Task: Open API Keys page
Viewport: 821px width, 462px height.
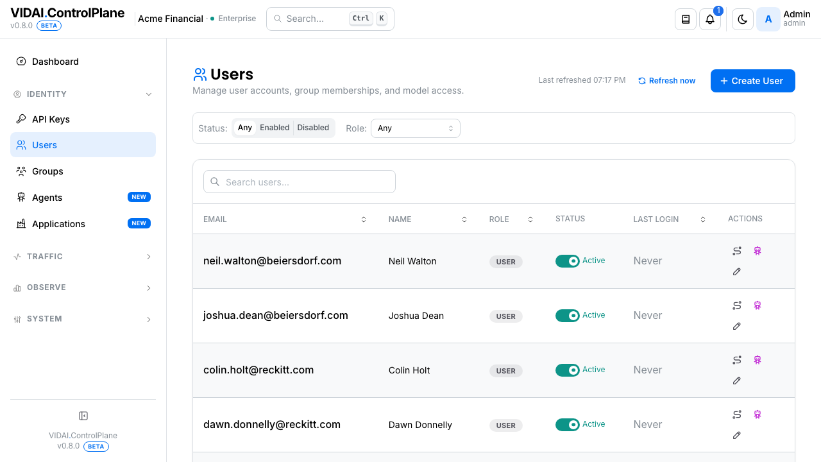Action: [x=83, y=119]
